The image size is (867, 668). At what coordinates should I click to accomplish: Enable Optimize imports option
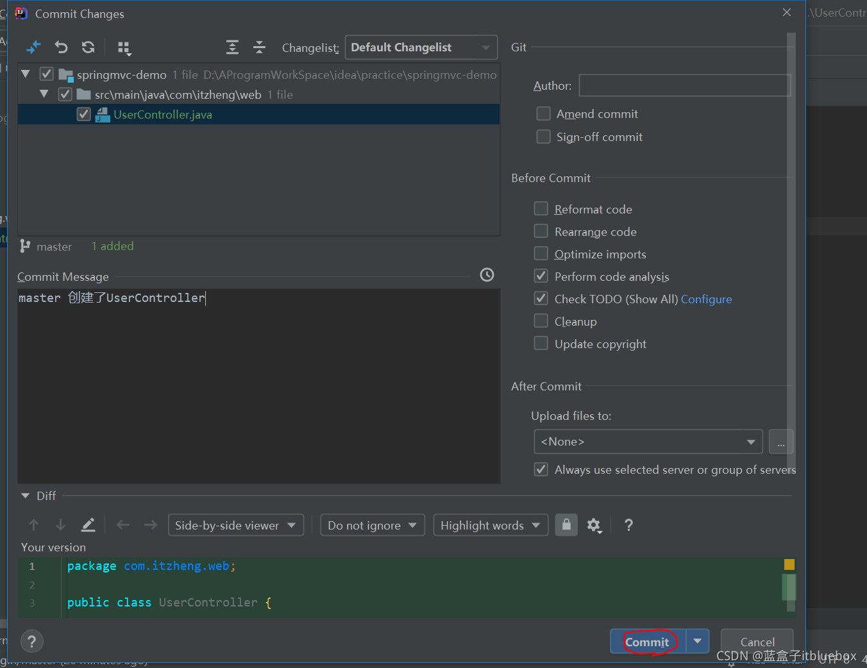pyautogui.click(x=541, y=254)
